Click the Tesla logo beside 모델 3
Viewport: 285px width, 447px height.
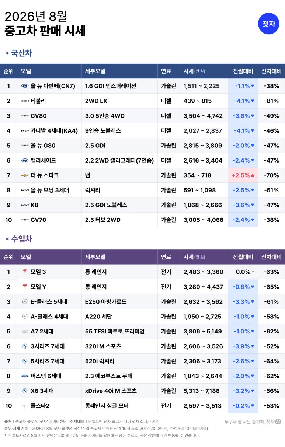(x=25, y=272)
